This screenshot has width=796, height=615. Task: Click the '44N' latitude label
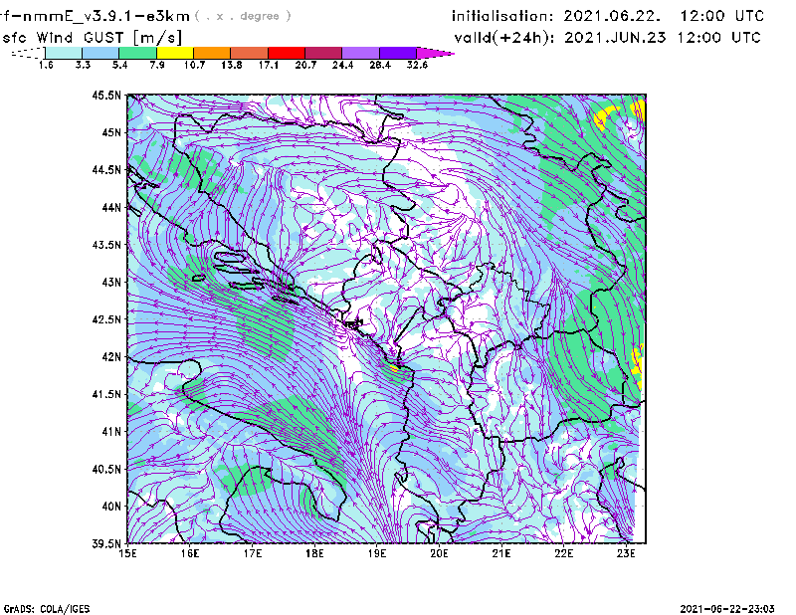[x=111, y=207]
